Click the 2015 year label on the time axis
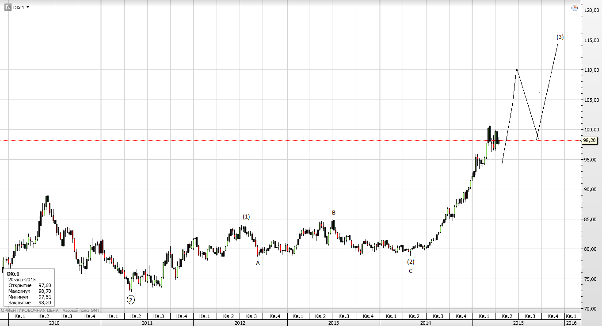 (x=518, y=323)
